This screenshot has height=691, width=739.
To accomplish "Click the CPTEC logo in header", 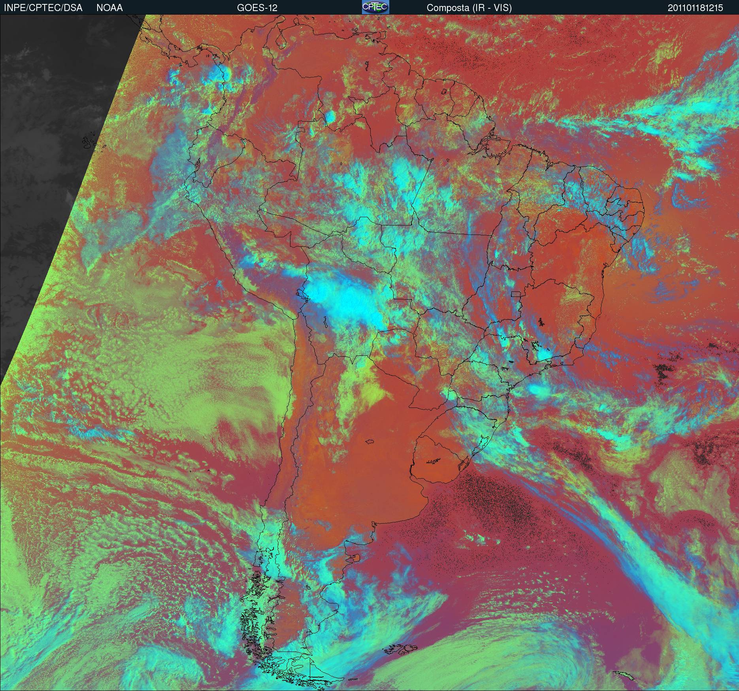I will (x=375, y=7).
